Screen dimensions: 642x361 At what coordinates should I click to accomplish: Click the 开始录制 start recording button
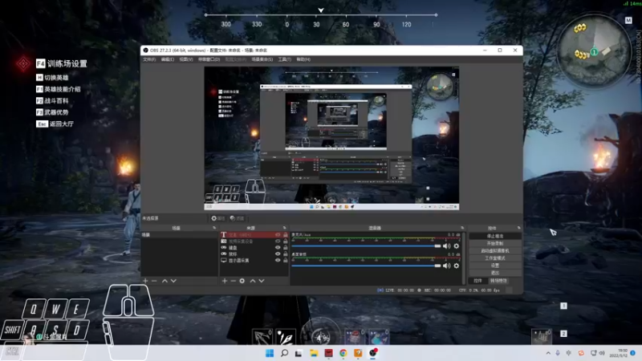click(x=495, y=243)
